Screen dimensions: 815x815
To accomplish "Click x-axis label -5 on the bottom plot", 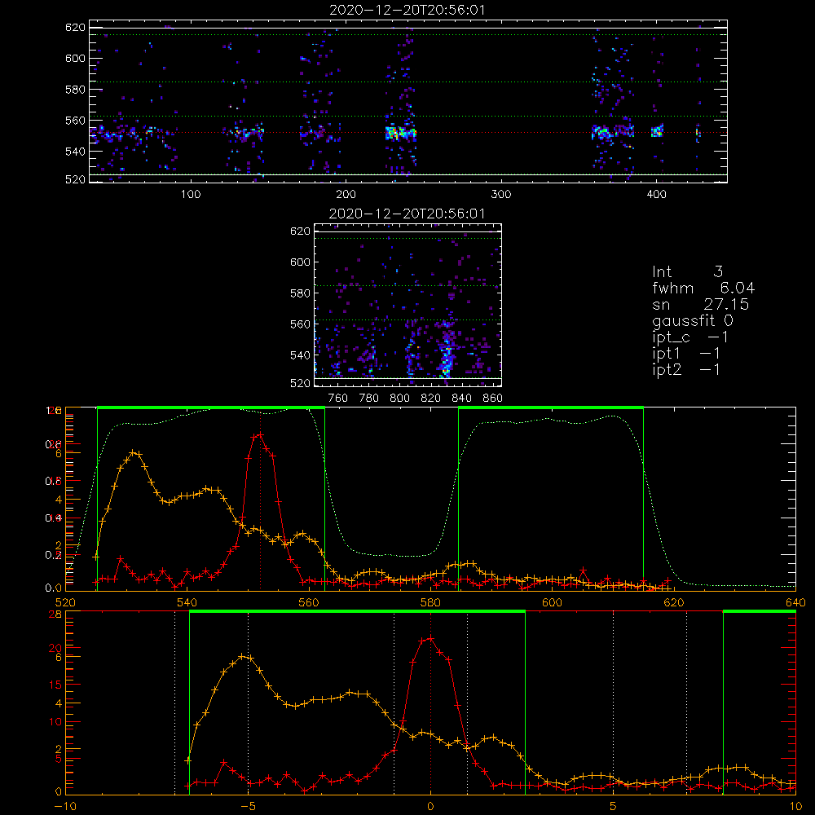I will point(248,806).
